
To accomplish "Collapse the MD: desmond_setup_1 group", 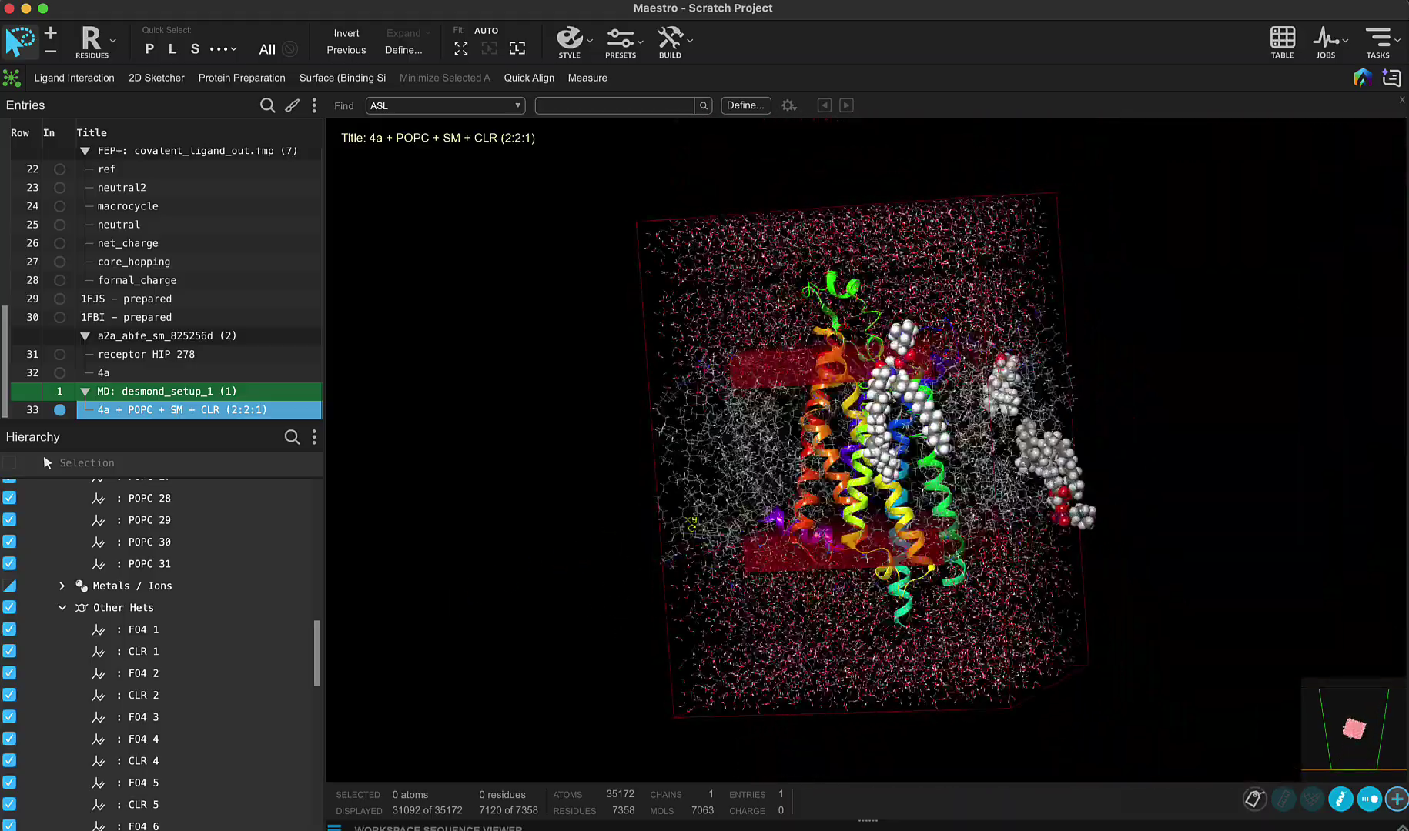I will point(85,392).
